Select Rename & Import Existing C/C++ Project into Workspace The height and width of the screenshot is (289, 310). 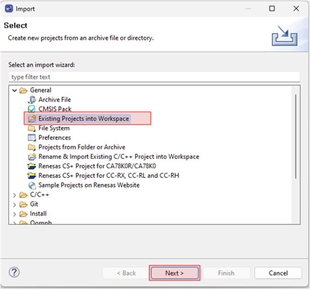[x=119, y=156]
